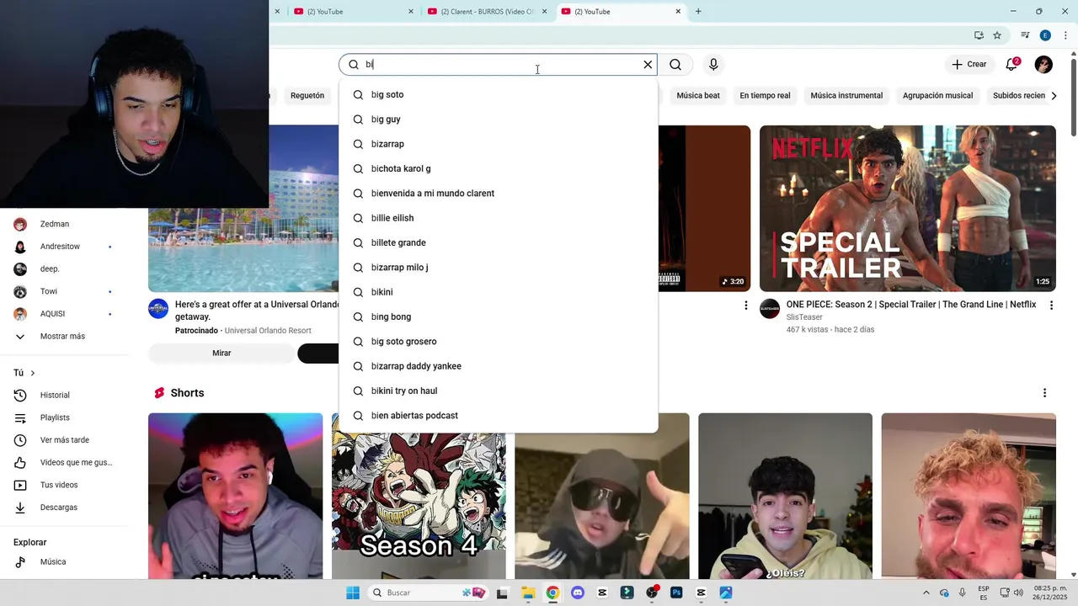This screenshot has width=1078, height=606.
Task: Open Shorts section options menu
Action: tap(1044, 393)
